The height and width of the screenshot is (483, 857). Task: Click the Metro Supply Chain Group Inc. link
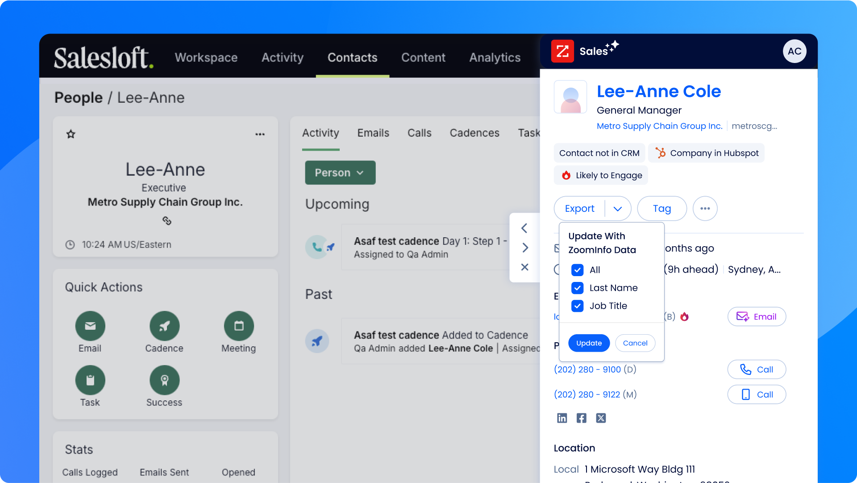659,126
